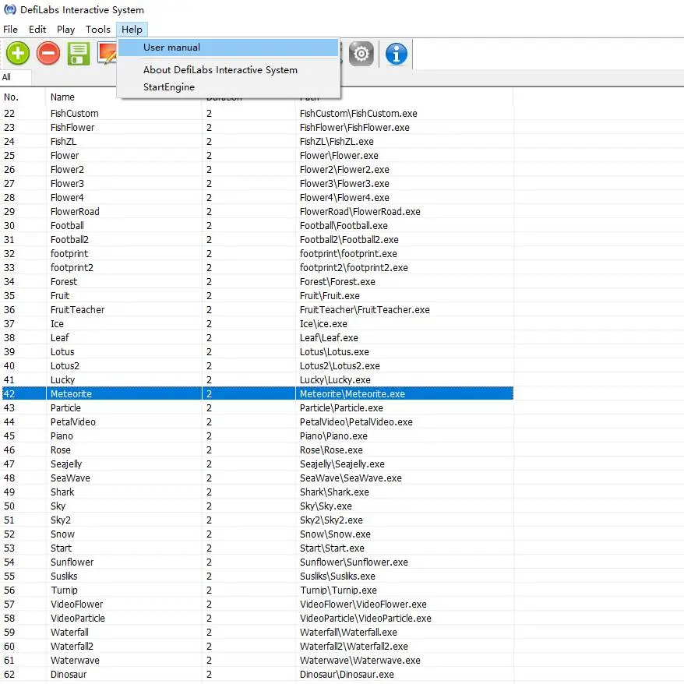This screenshot has width=684, height=684.
Task: Choose User manual from the Help menu
Action: pos(228,47)
